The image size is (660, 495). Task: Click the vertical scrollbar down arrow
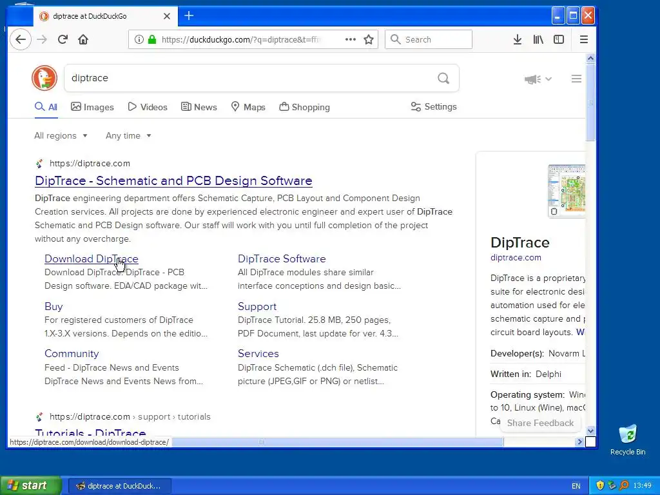(x=590, y=431)
